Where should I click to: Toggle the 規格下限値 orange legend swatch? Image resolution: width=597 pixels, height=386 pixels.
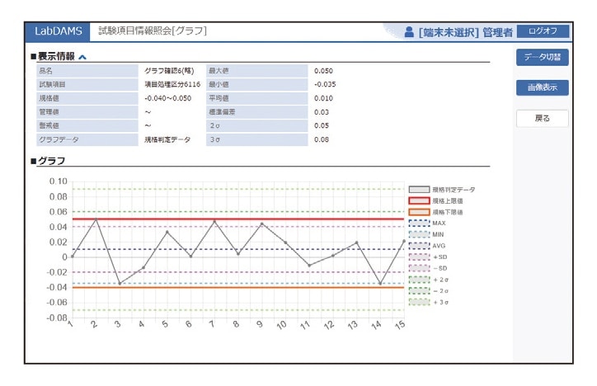tap(420, 212)
